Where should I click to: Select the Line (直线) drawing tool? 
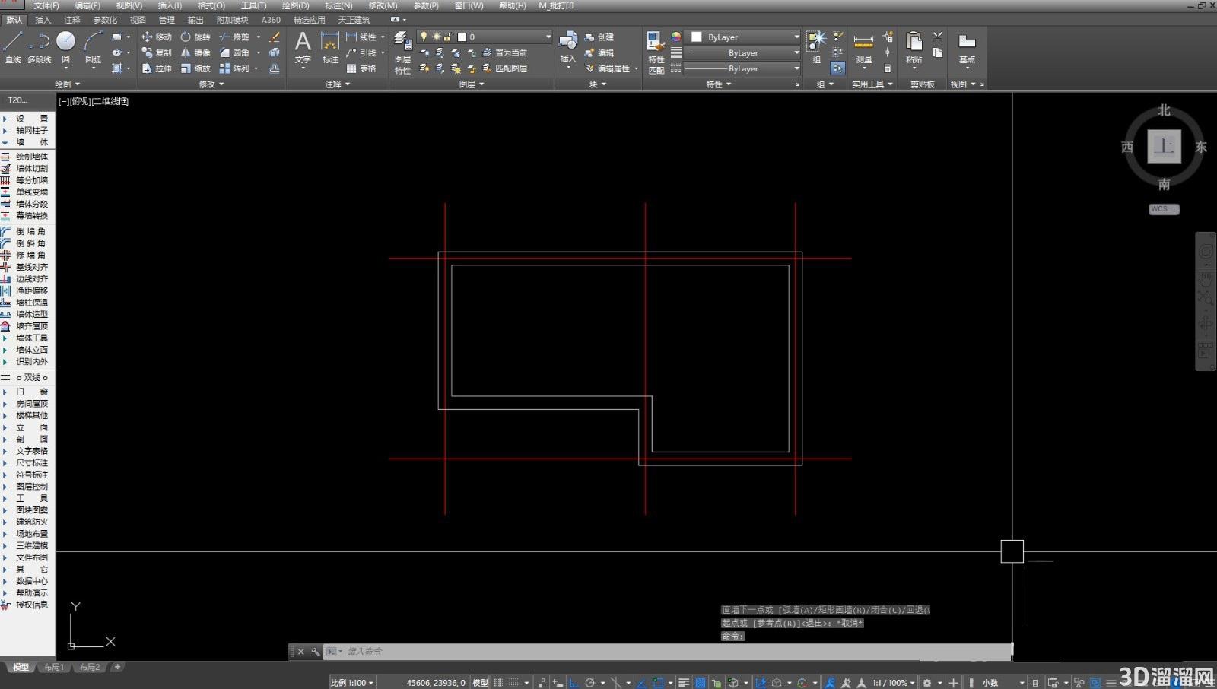tap(13, 46)
